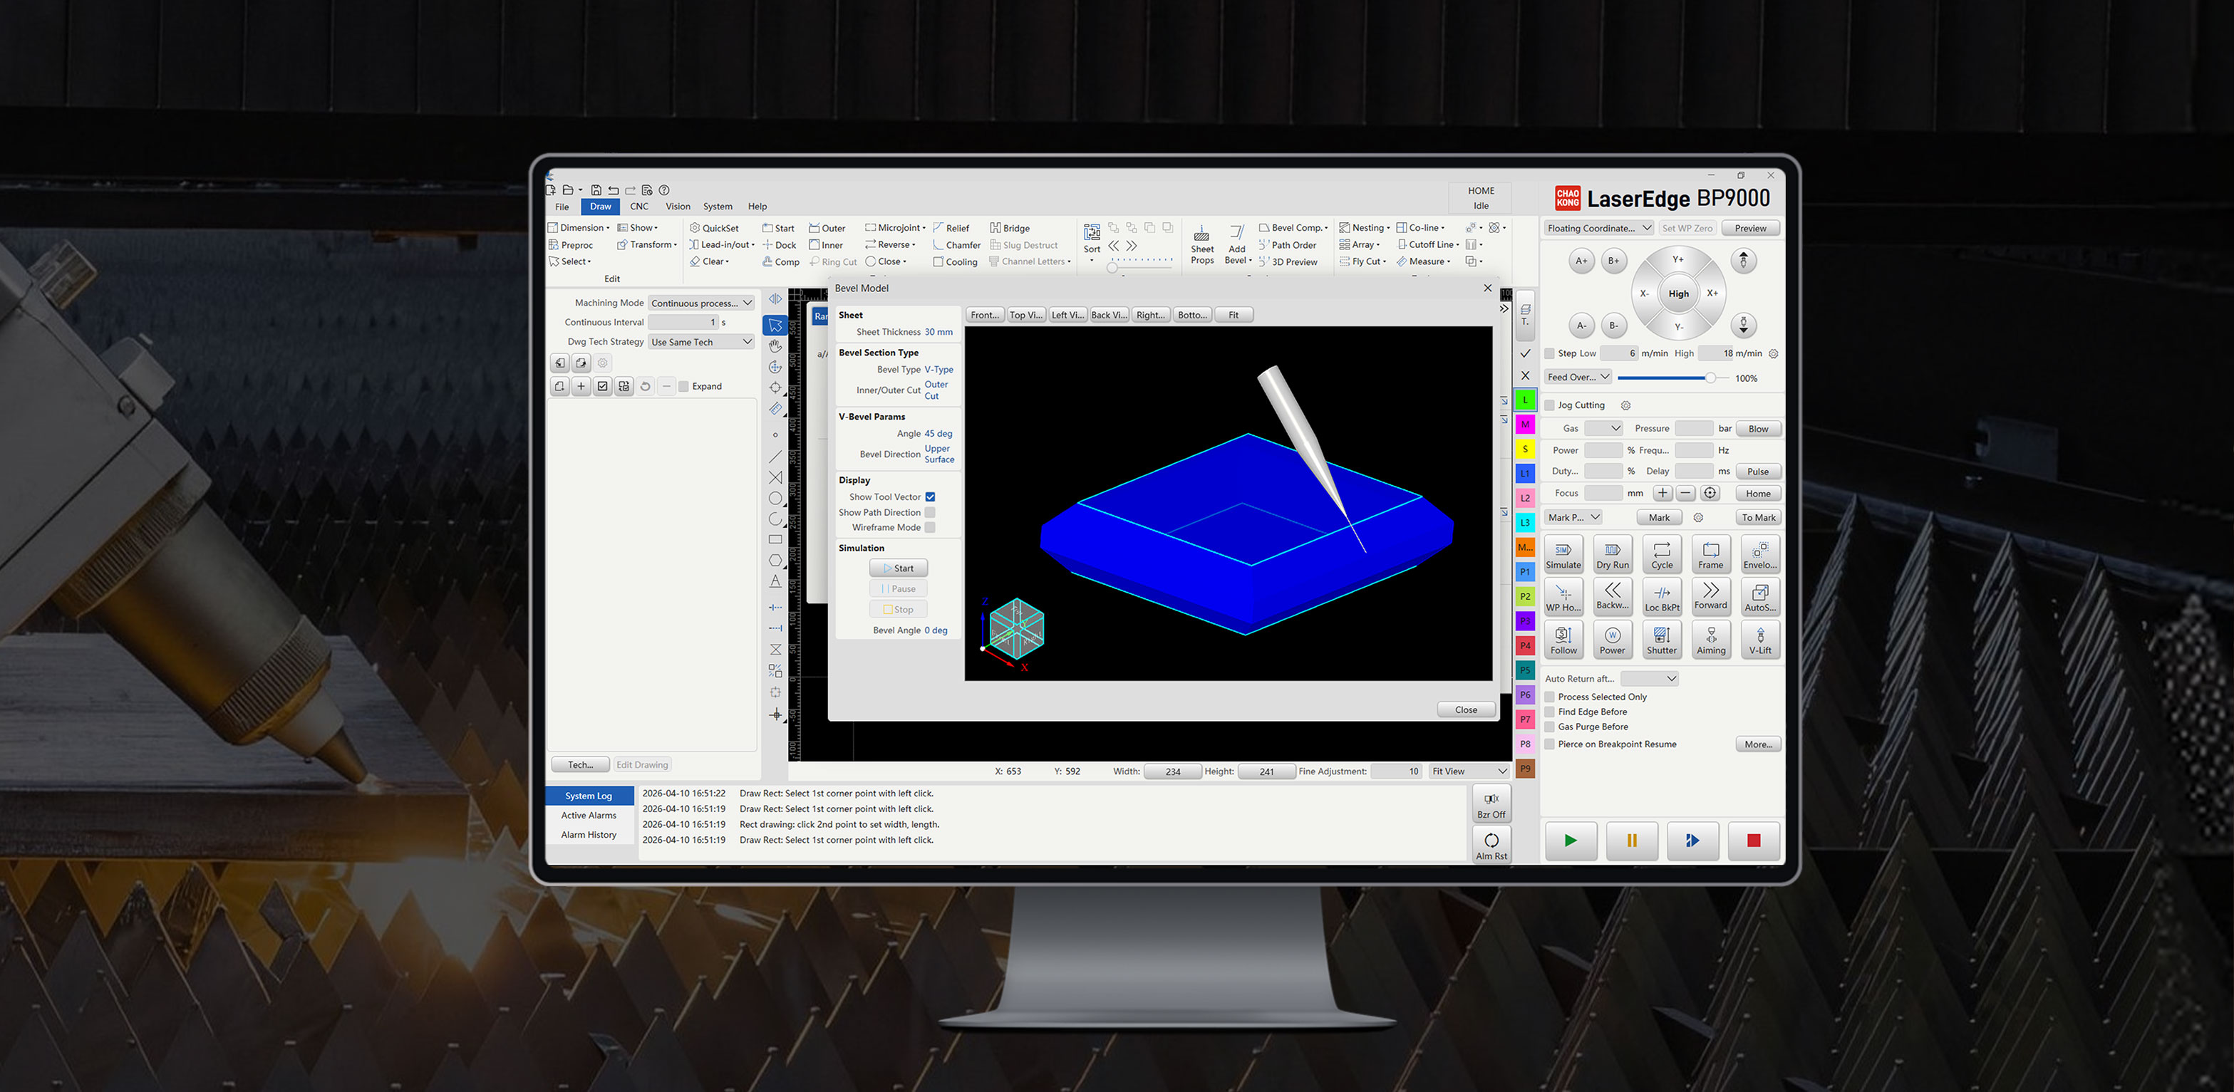Image resolution: width=2234 pixels, height=1092 pixels.
Task: Switch to the CNC ribbon tab
Action: pos(639,207)
